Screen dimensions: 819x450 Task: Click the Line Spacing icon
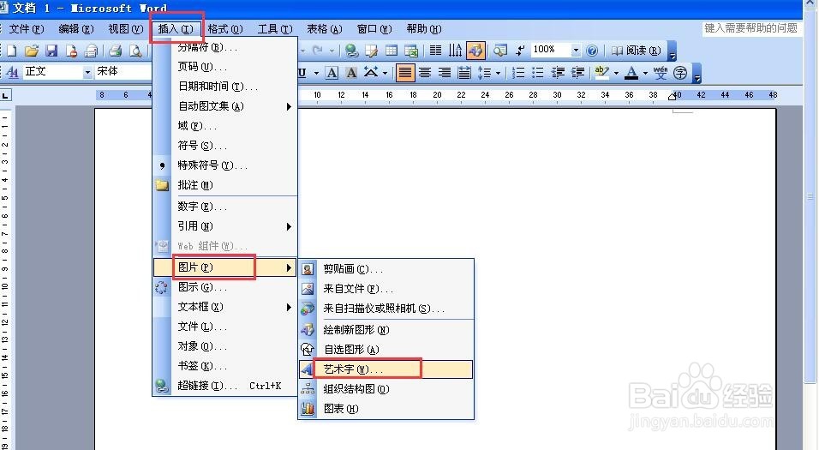point(484,73)
